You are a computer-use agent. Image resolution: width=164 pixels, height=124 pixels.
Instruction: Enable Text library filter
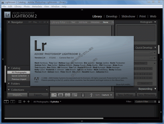[73, 22]
